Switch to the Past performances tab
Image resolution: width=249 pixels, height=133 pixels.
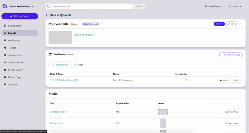click(x=78, y=65)
